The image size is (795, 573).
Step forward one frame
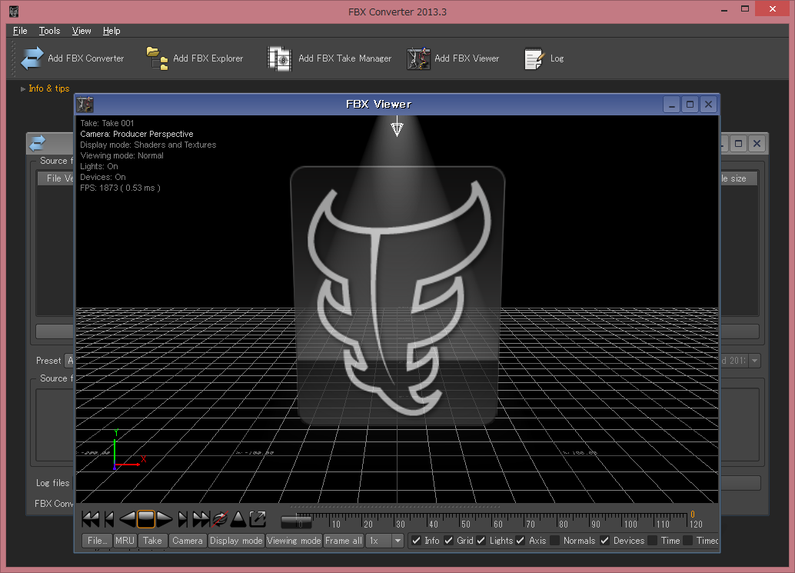click(183, 518)
